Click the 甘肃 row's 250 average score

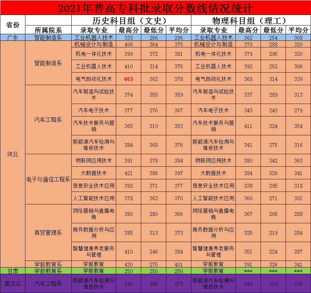point(178,271)
